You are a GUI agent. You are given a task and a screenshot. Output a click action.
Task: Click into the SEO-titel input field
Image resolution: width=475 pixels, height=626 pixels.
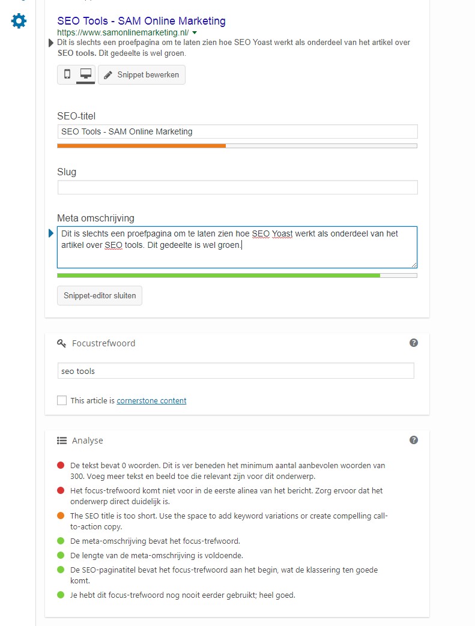(237, 131)
